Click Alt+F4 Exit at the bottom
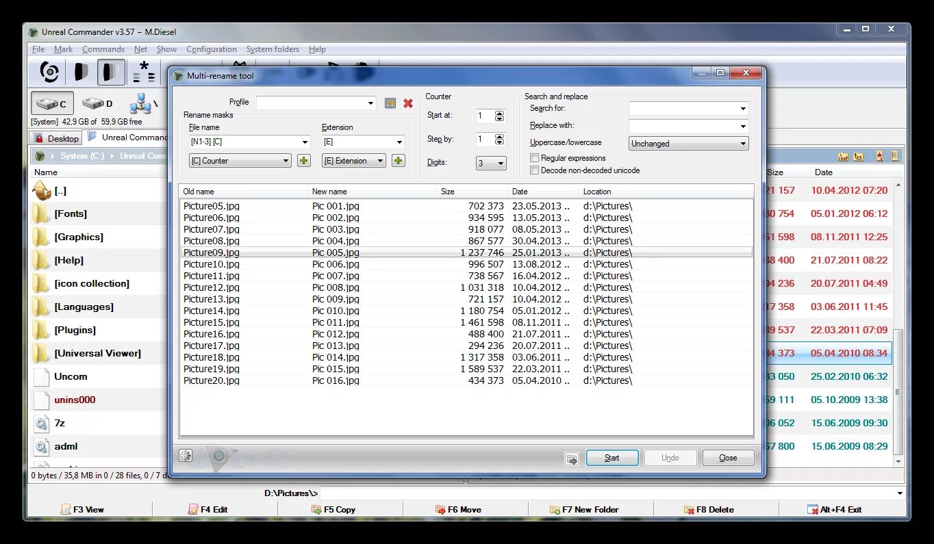This screenshot has width=934, height=544. pos(835,510)
